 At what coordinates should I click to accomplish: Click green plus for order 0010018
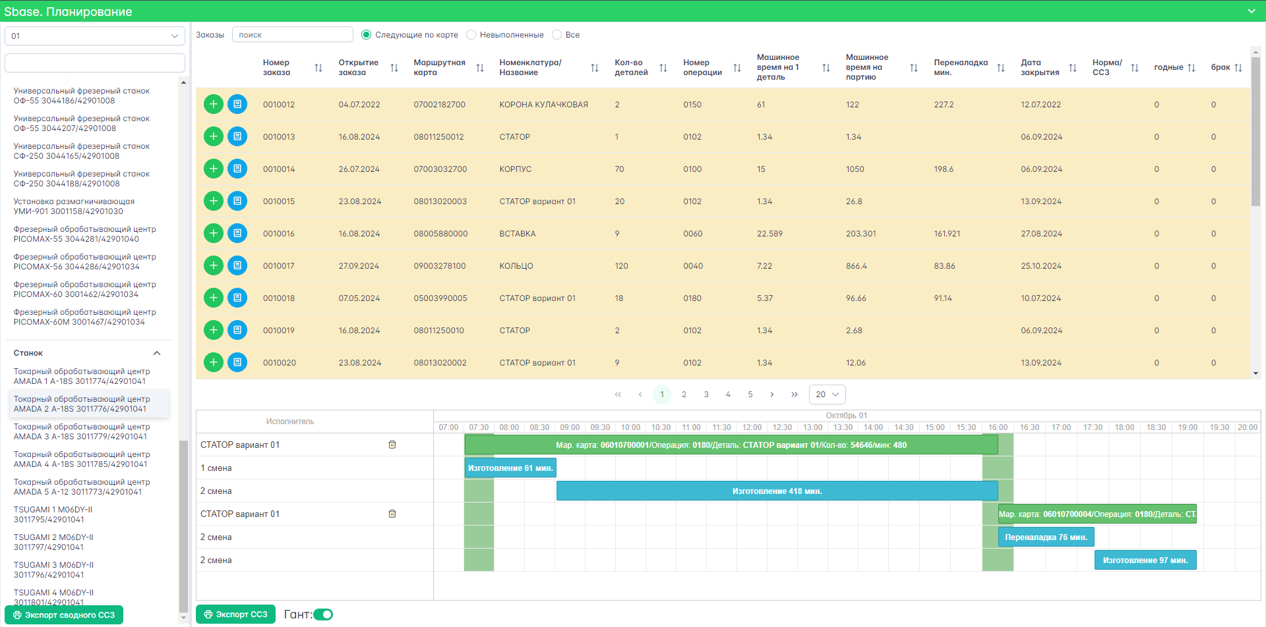point(214,298)
